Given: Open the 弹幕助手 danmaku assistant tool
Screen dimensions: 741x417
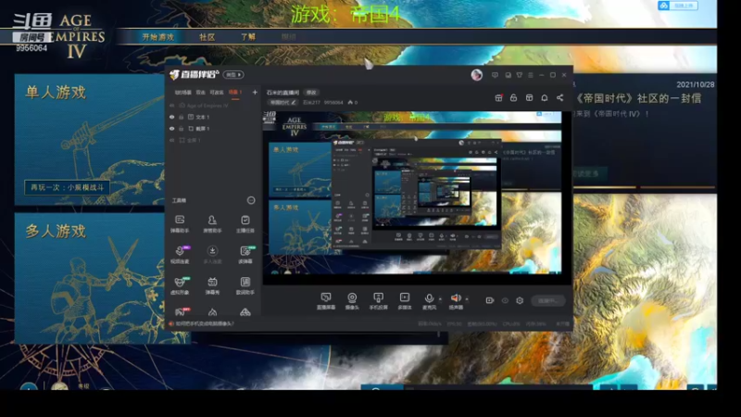Looking at the screenshot, I should (180, 223).
